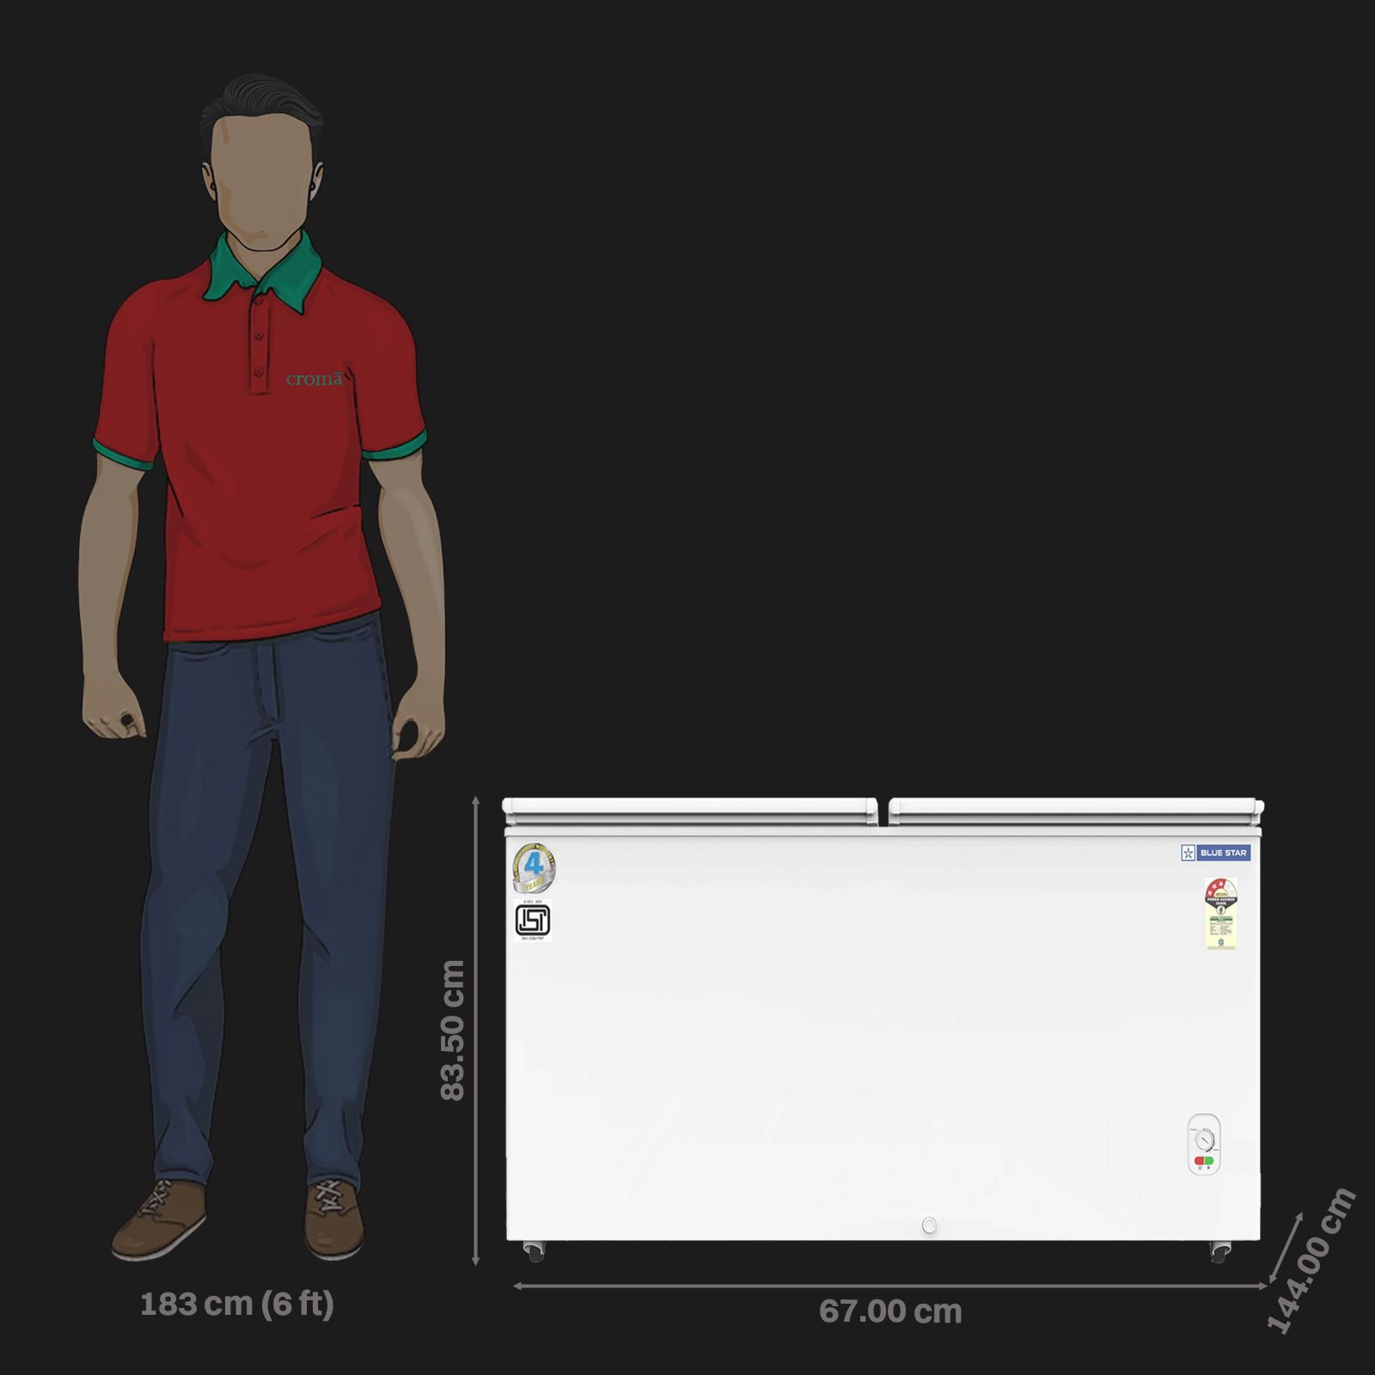The image size is (1375, 1375).
Task: Click the 67.00 cm width label
Action: [890, 1311]
